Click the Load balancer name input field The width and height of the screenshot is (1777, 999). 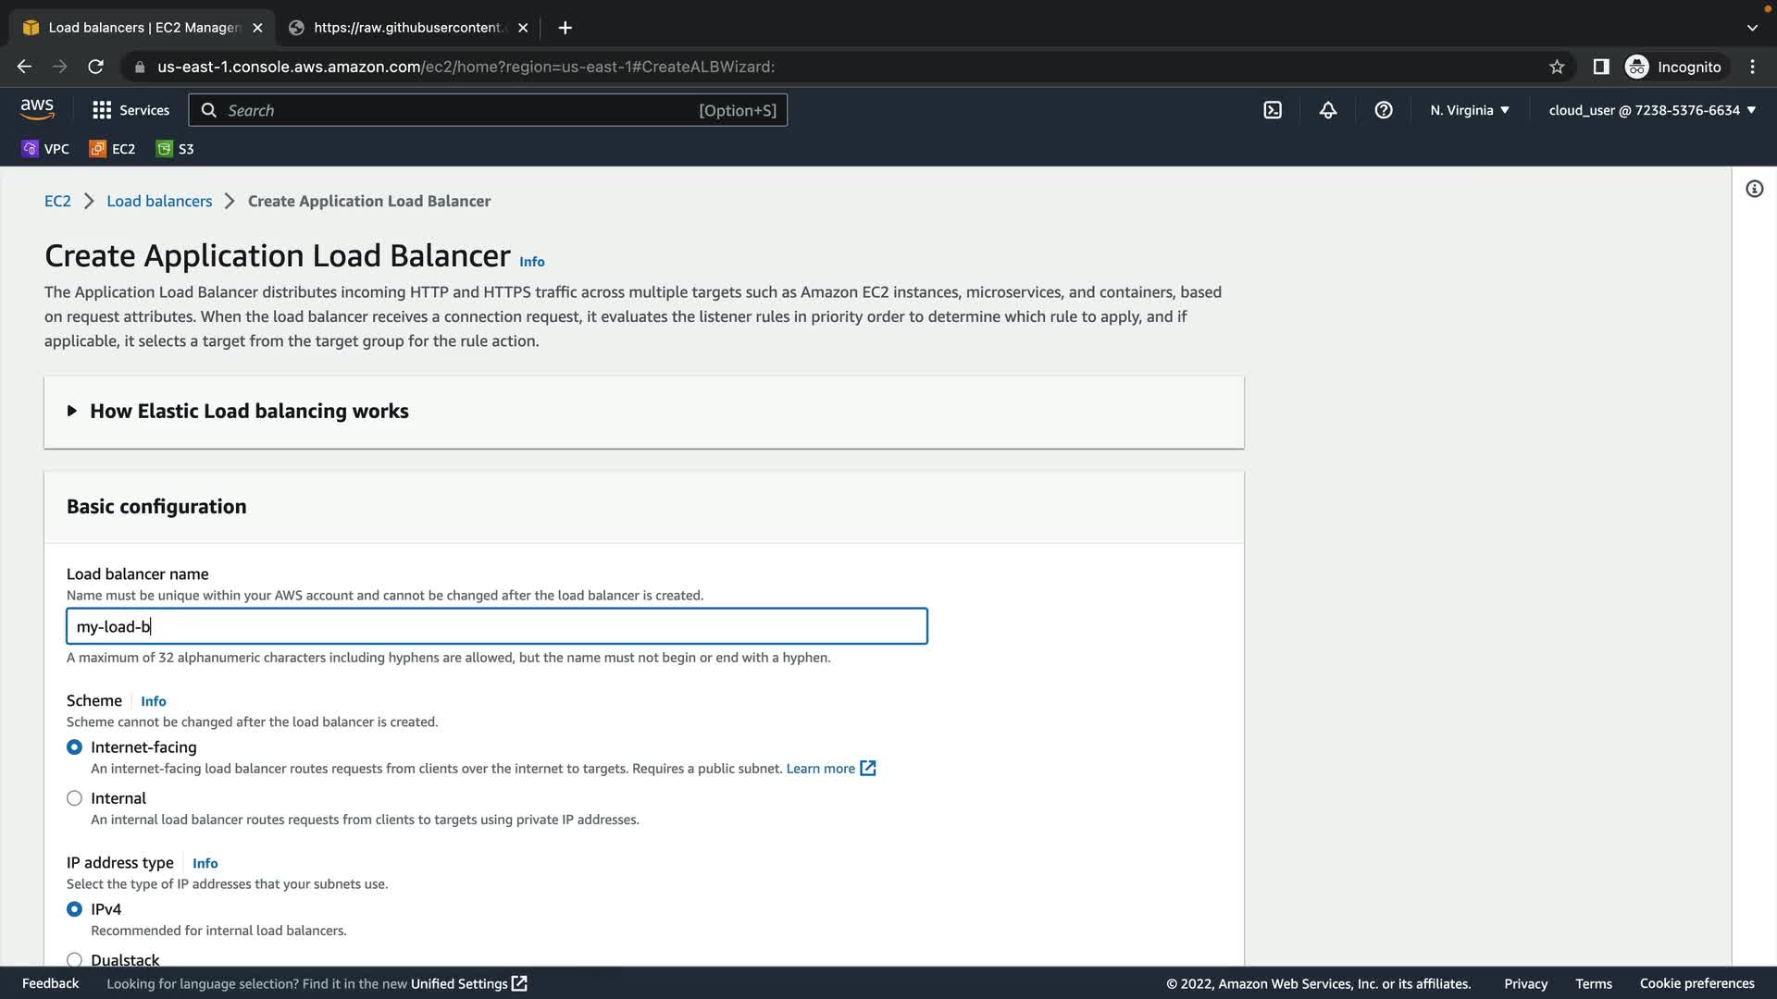(496, 626)
